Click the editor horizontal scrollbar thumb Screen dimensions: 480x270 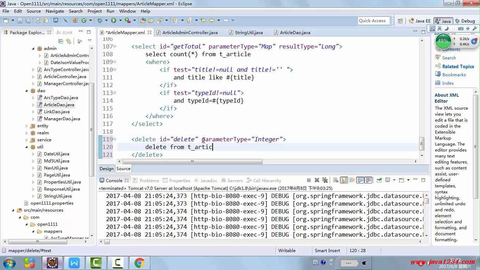pos(192,161)
